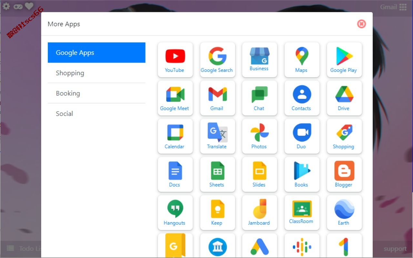Open Google Slides tile
Screen dimensions: 413x258
click(x=260, y=174)
